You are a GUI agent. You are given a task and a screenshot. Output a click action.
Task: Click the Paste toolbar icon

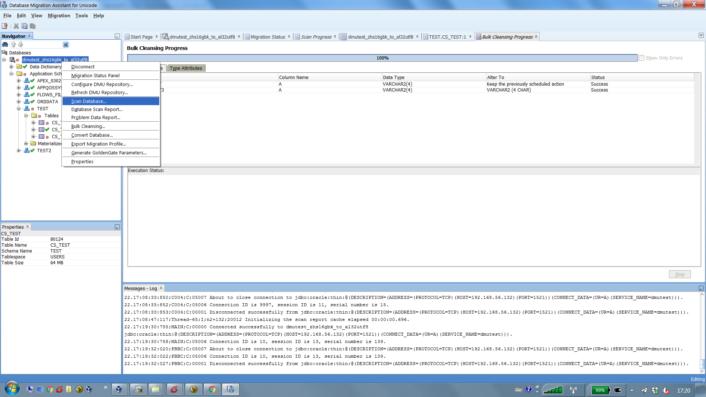(x=33, y=26)
